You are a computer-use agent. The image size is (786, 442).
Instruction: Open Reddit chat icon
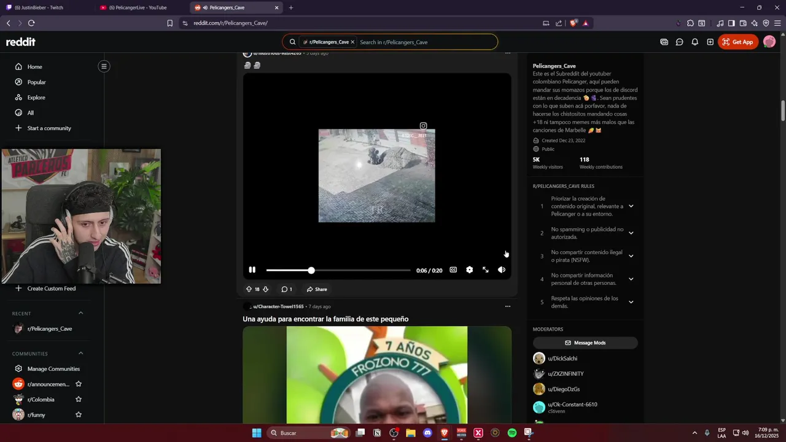[x=680, y=42]
